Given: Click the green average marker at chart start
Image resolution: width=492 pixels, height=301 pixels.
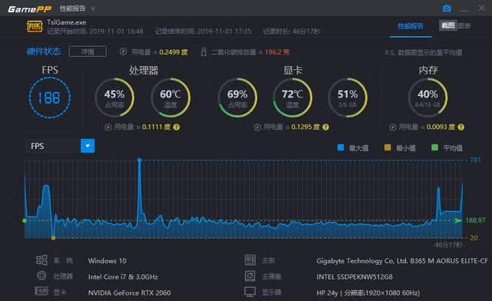Looking at the screenshot, I should 25,220.
